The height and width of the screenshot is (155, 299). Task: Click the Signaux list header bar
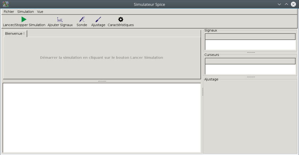coord(250,37)
